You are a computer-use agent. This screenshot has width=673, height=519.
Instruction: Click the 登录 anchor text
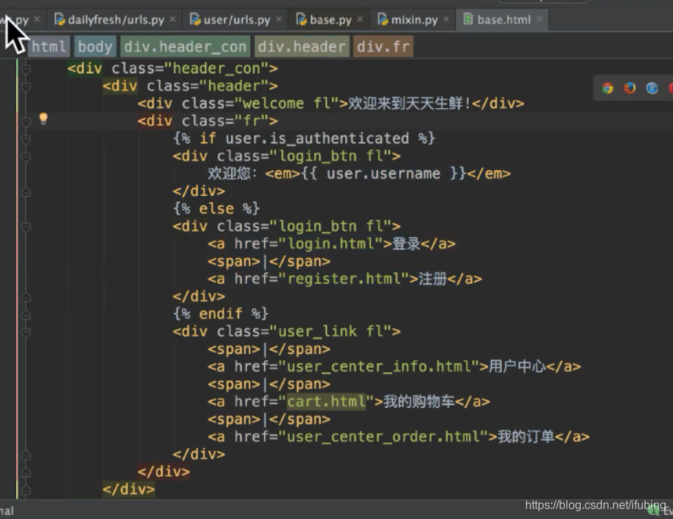click(406, 243)
